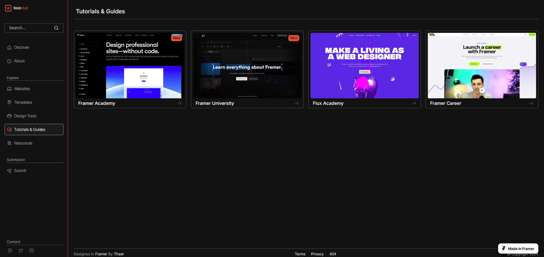Click the Submit paper plane icon
Image resolution: width=544 pixels, height=257 pixels.
pos(9,171)
